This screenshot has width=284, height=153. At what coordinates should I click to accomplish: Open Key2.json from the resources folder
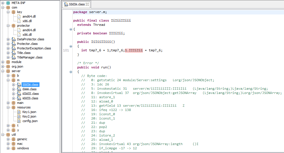click(x=29, y=116)
